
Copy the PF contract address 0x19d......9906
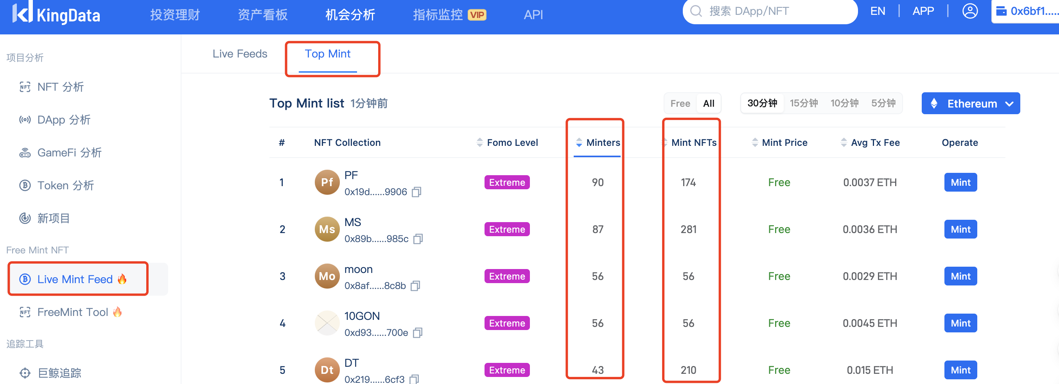point(416,192)
